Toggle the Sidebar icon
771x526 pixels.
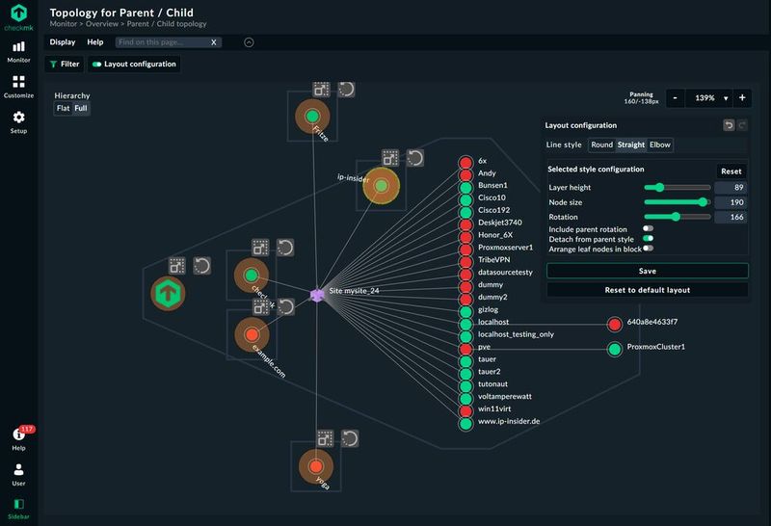click(x=18, y=509)
